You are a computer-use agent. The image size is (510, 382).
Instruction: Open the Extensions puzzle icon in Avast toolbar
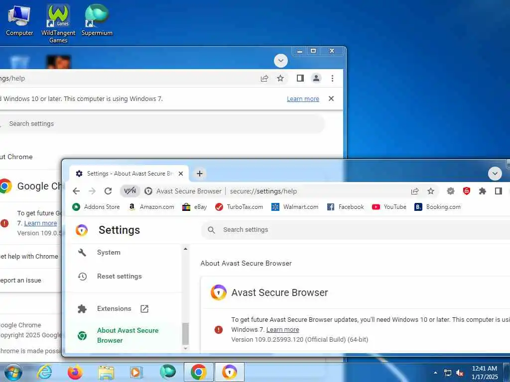pos(482,191)
